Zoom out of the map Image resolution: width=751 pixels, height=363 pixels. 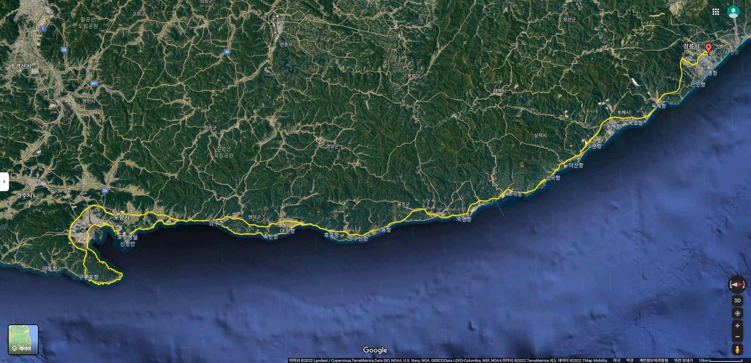[737, 337]
